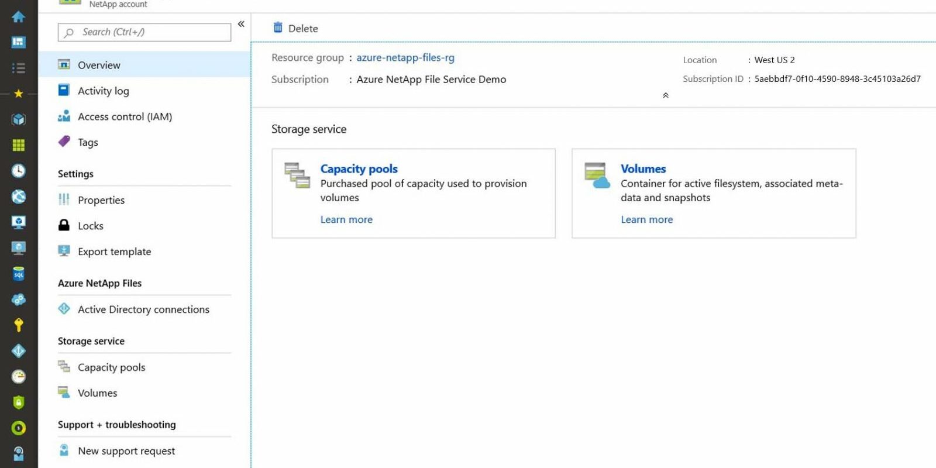
Task: Open the Volumes card title link
Action: 643,168
